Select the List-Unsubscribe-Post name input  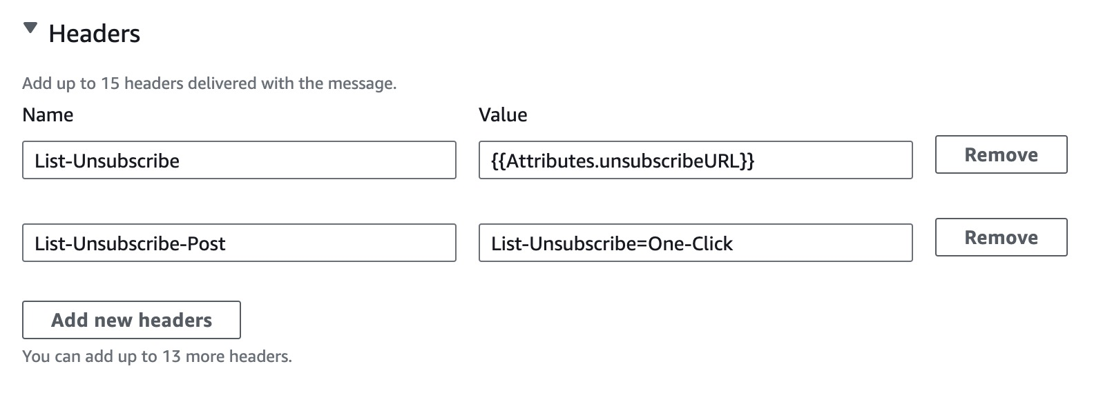pos(239,243)
